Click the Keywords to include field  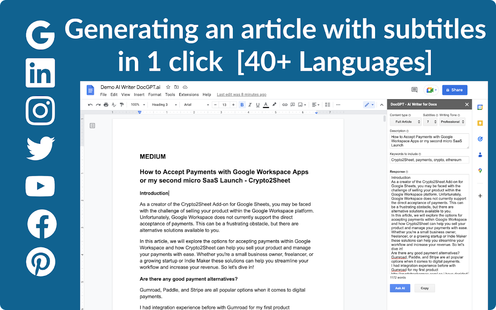[429, 160]
